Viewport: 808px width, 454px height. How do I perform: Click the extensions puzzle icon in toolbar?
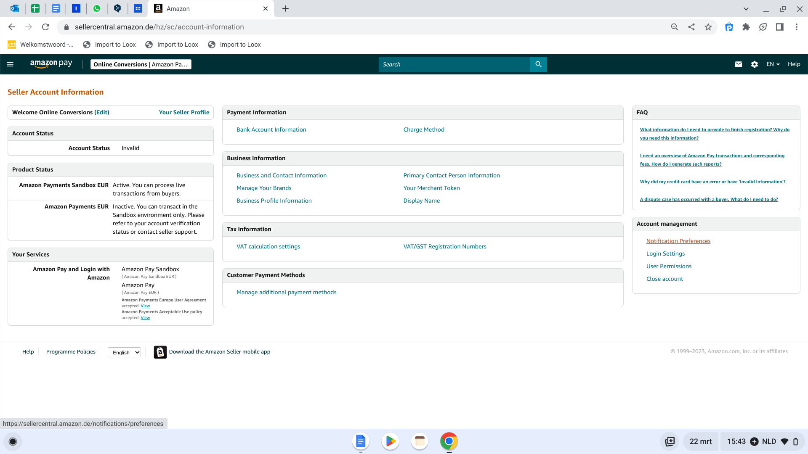(x=746, y=26)
